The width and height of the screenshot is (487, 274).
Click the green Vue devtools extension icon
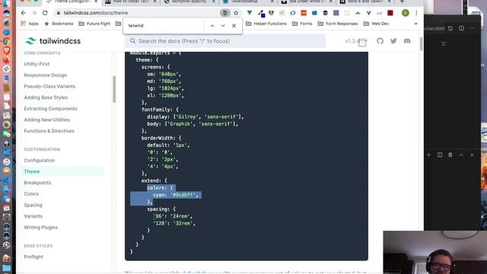click(250, 13)
